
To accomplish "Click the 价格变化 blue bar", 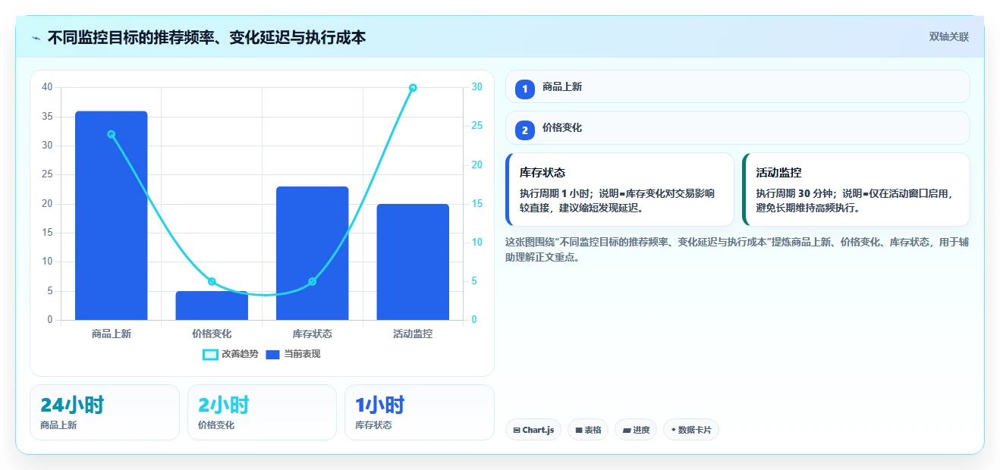I will [212, 305].
